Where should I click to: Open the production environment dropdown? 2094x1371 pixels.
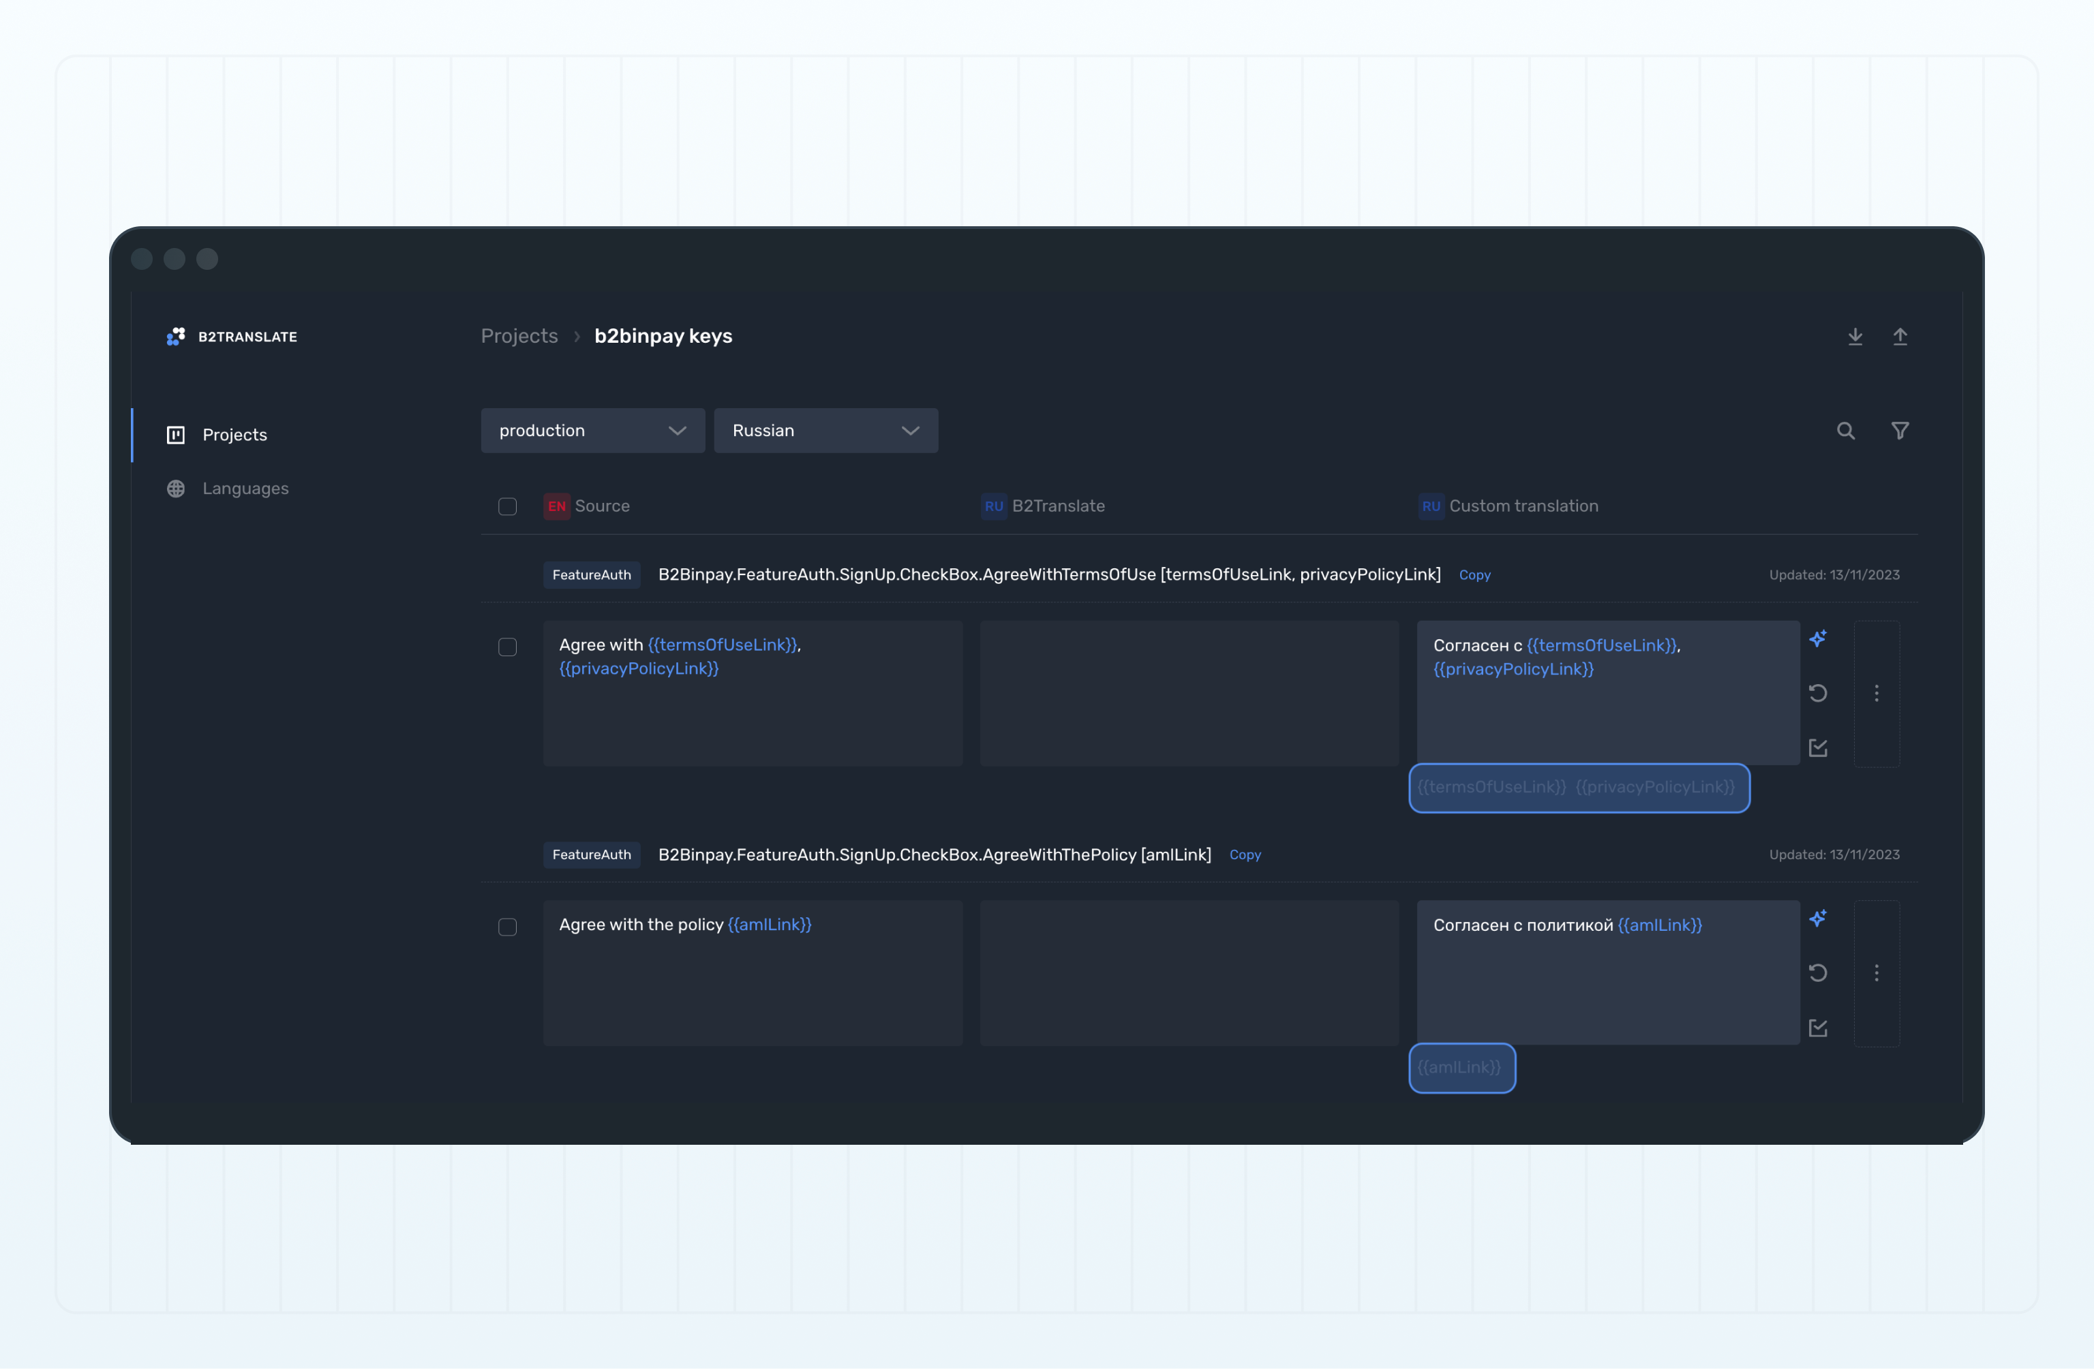(x=592, y=430)
